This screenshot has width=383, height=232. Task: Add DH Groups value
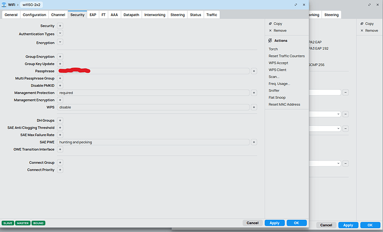(x=60, y=120)
